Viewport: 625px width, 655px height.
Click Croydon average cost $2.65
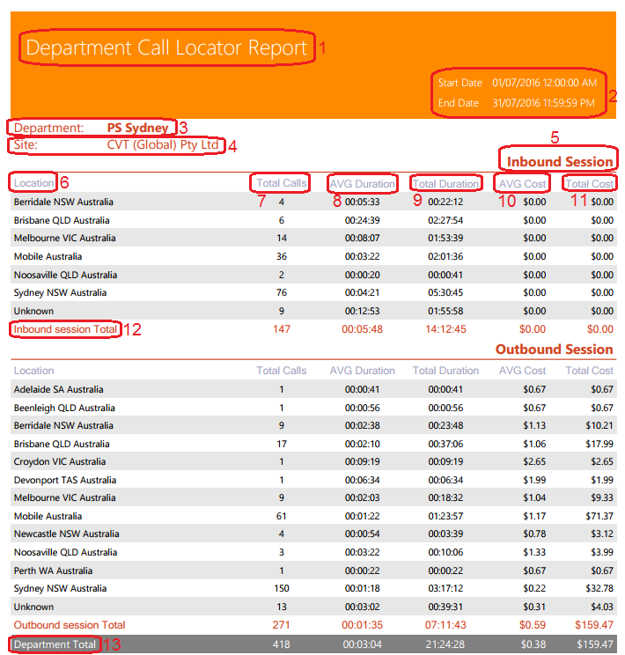[x=534, y=462]
